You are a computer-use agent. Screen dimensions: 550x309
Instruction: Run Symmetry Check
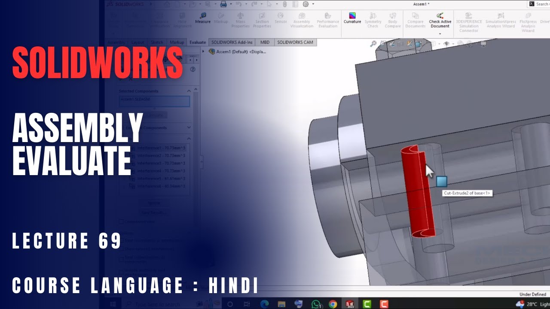(x=373, y=21)
